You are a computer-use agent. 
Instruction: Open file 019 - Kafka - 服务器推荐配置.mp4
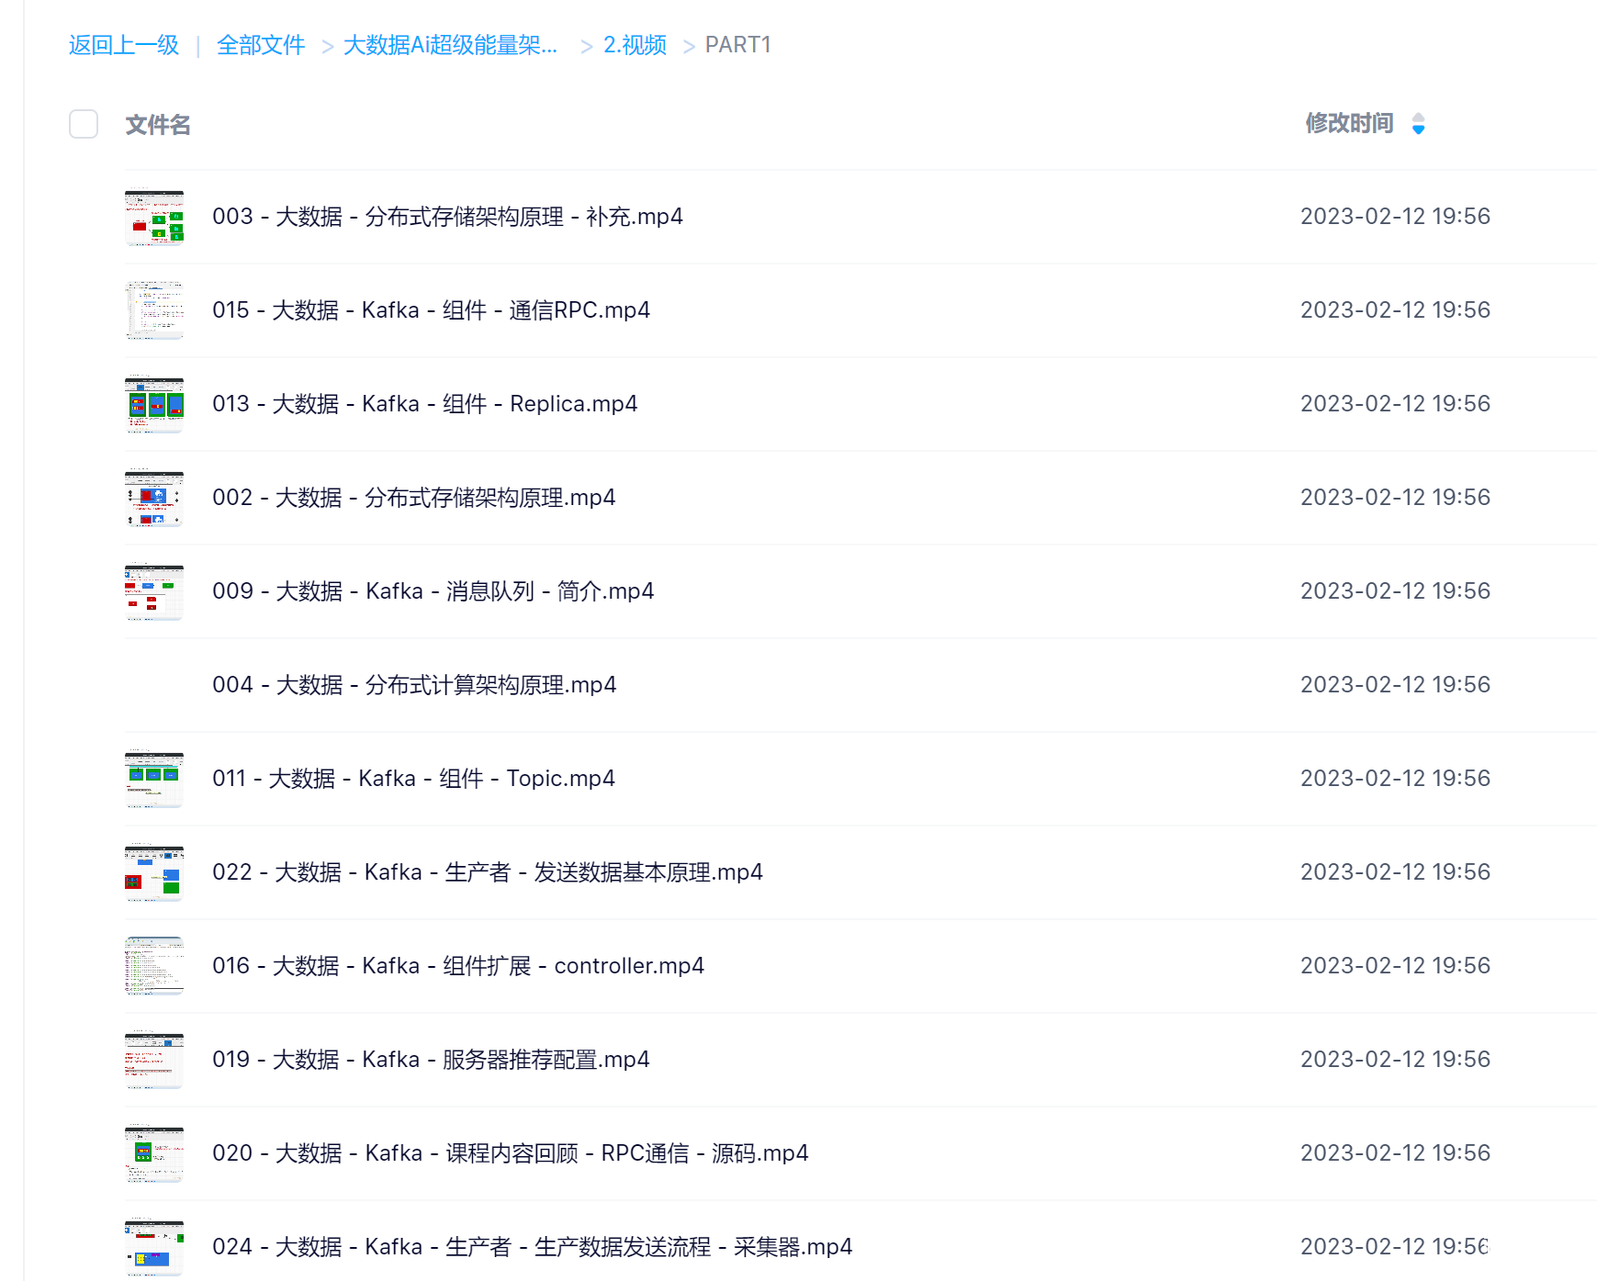tap(431, 1060)
